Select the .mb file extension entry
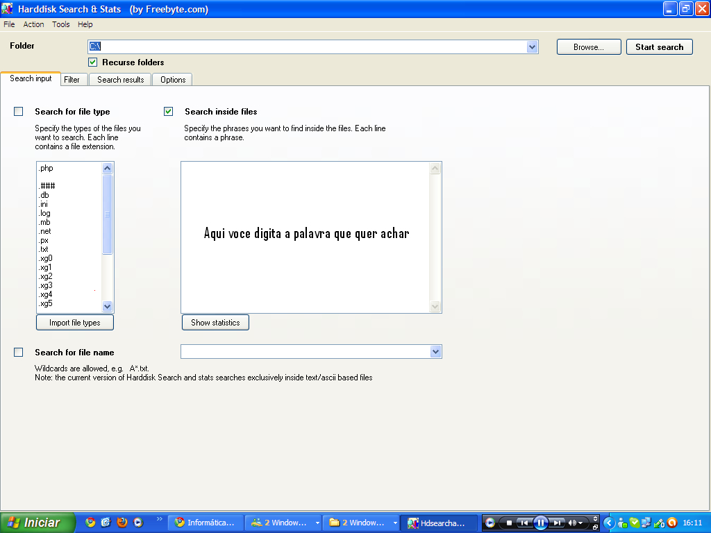 click(44, 222)
